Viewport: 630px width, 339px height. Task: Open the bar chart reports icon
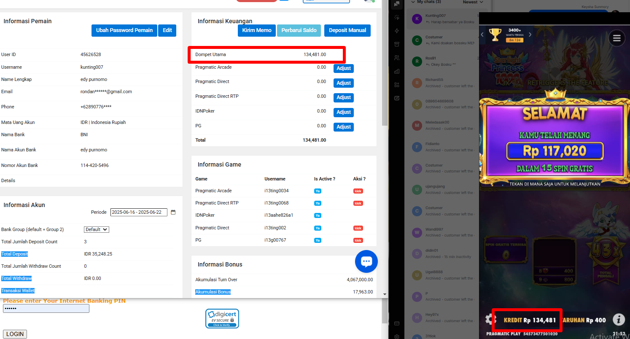click(x=396, y=71)
